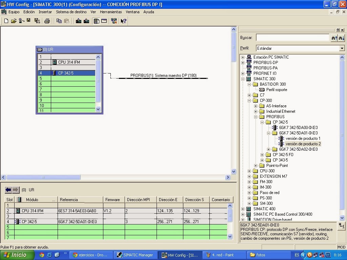Viewport: 347px width, 260px height.
Task: Expand Estación PC SIMATIC node
Action: 243,57
